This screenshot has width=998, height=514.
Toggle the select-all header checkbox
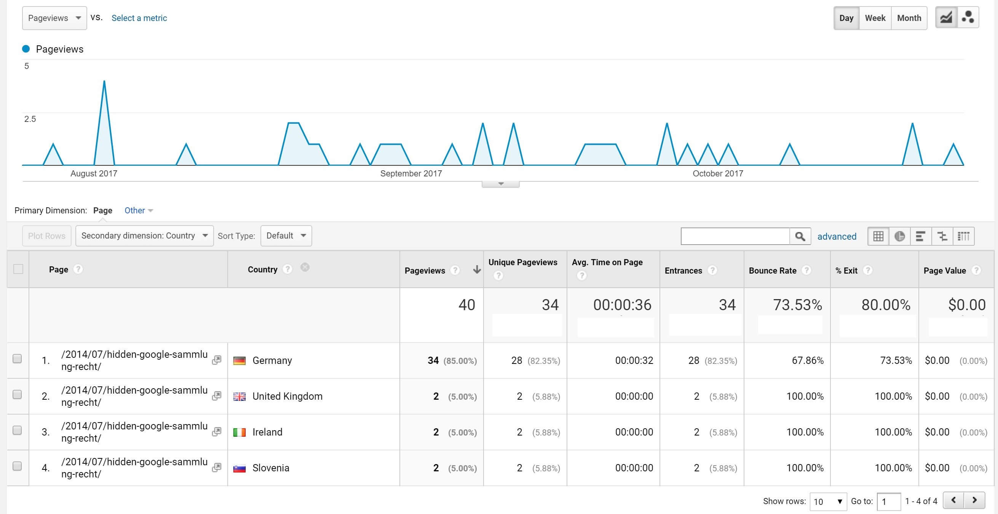tap(18, 269)
